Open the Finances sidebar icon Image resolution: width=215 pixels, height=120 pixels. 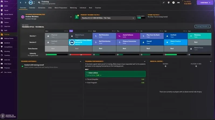(x=2, y=68)
